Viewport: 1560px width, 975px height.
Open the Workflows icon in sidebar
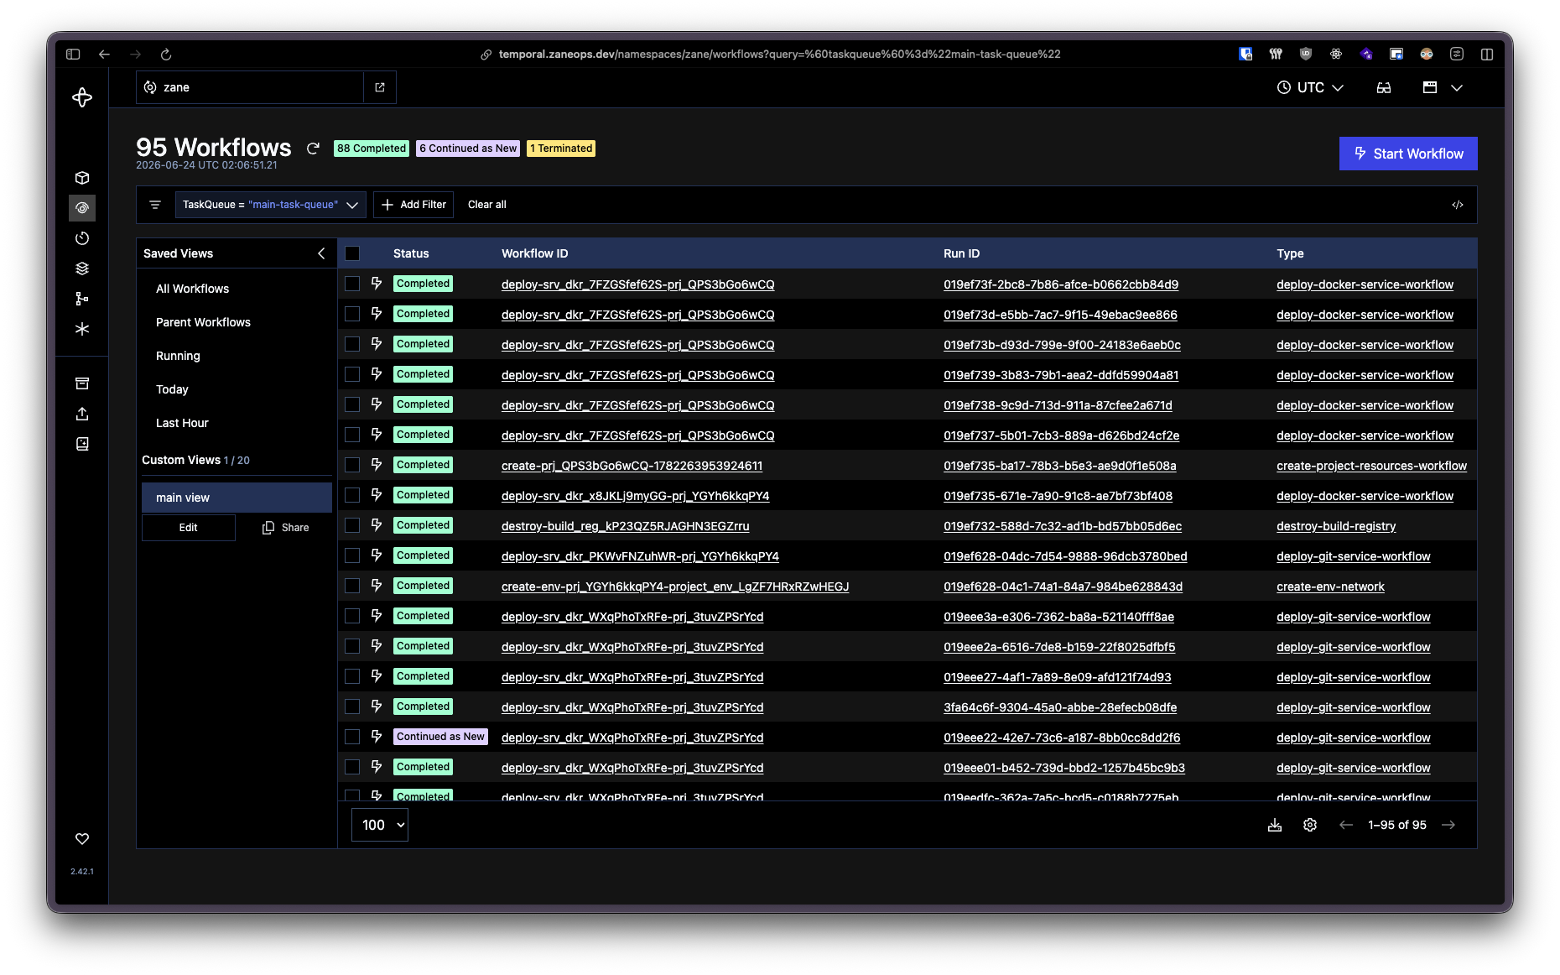coord(81,208)
